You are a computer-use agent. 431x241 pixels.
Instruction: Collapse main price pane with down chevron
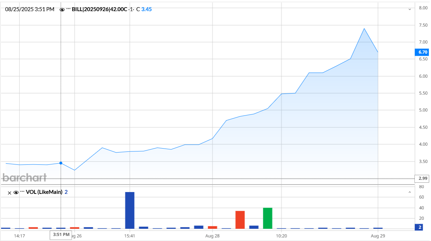pyautogui.click(x=409, y=9)
